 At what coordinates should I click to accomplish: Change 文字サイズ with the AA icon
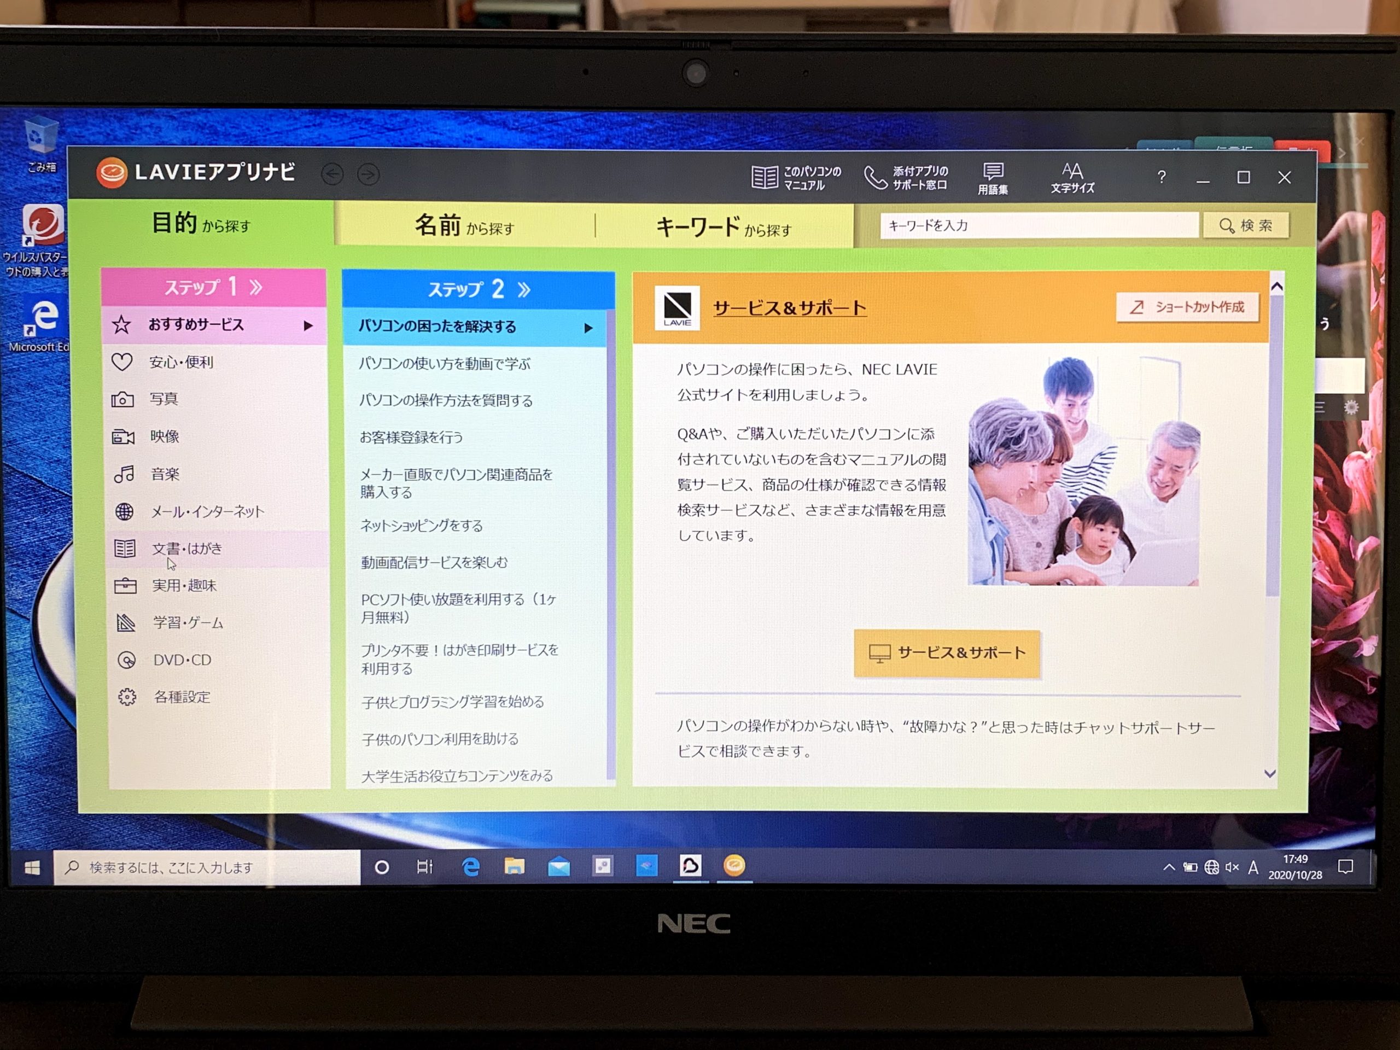coord(1072,178)
